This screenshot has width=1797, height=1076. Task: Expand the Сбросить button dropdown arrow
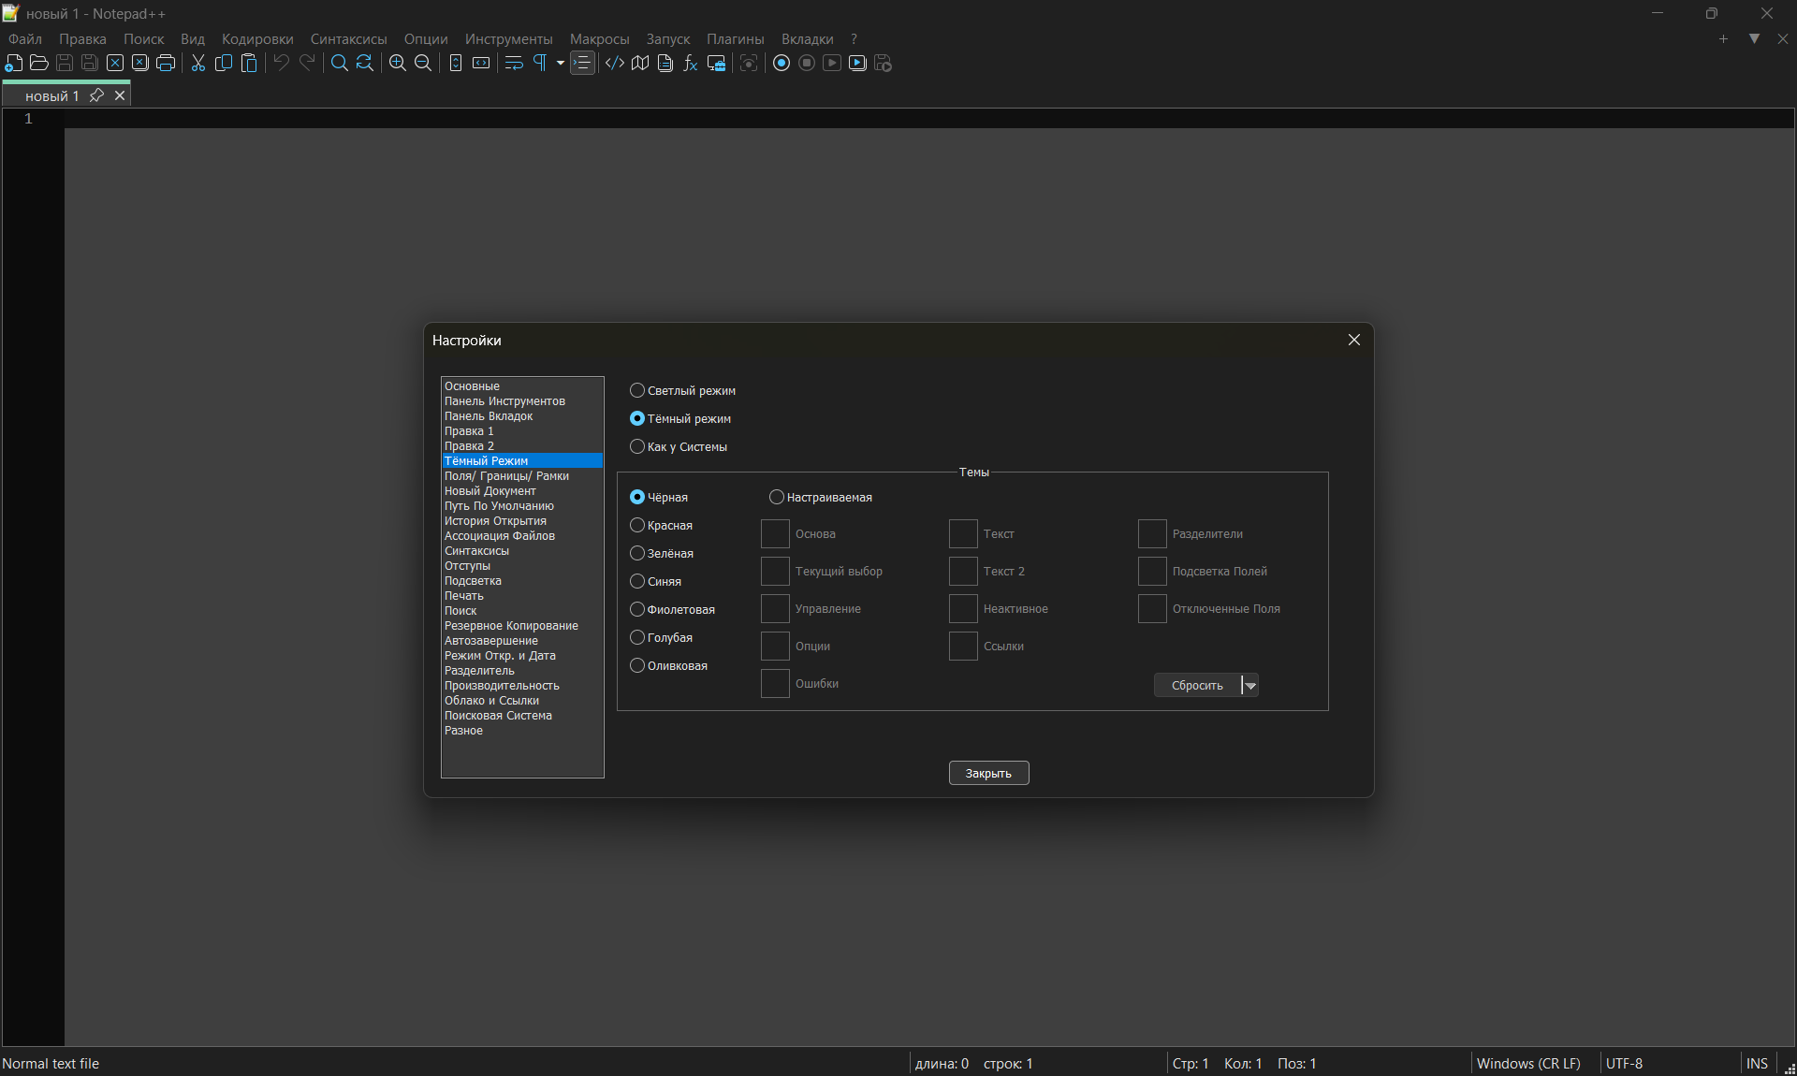pos(1250,686)
